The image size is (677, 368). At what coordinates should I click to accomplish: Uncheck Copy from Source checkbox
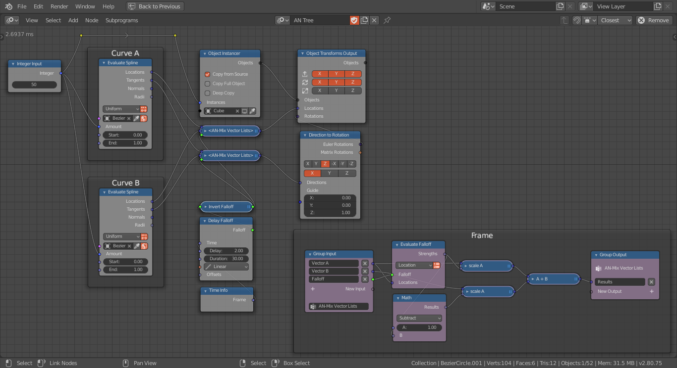tap(208, 74)
